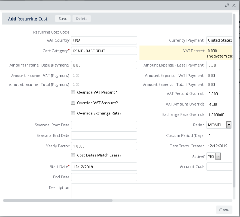Focus the Amount Income - Base field
This screenshot has width=240, height=217.
[104, 65]
